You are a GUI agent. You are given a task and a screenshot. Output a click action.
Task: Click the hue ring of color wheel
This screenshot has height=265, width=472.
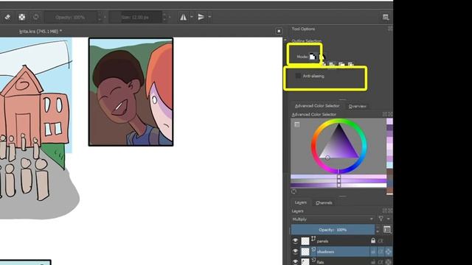pos(339,121)
